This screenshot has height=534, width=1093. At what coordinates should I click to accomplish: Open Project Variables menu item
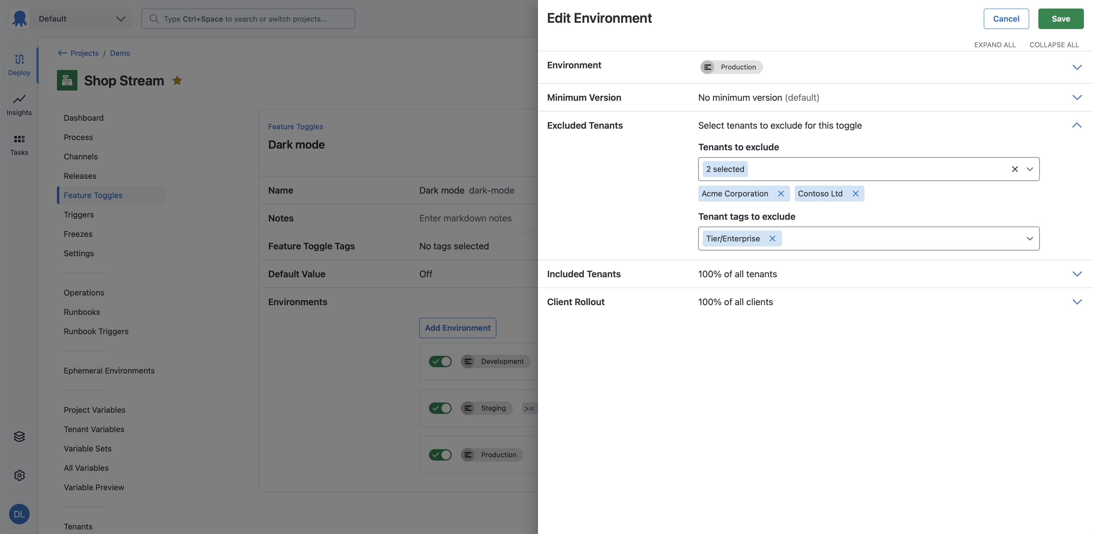94,410
